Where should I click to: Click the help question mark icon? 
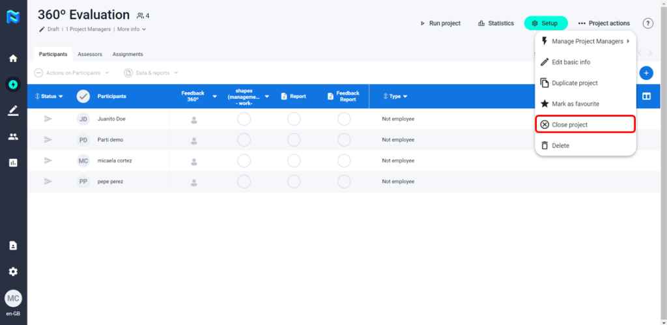(647, 23)
